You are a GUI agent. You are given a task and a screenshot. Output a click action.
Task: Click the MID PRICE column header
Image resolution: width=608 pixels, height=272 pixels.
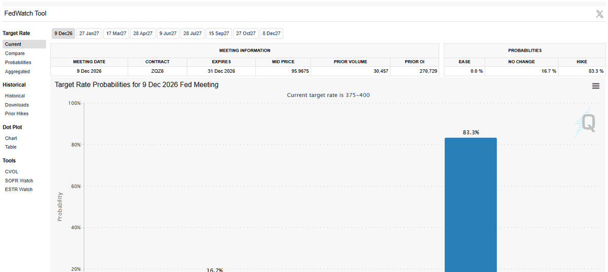(x=283, y=62)
